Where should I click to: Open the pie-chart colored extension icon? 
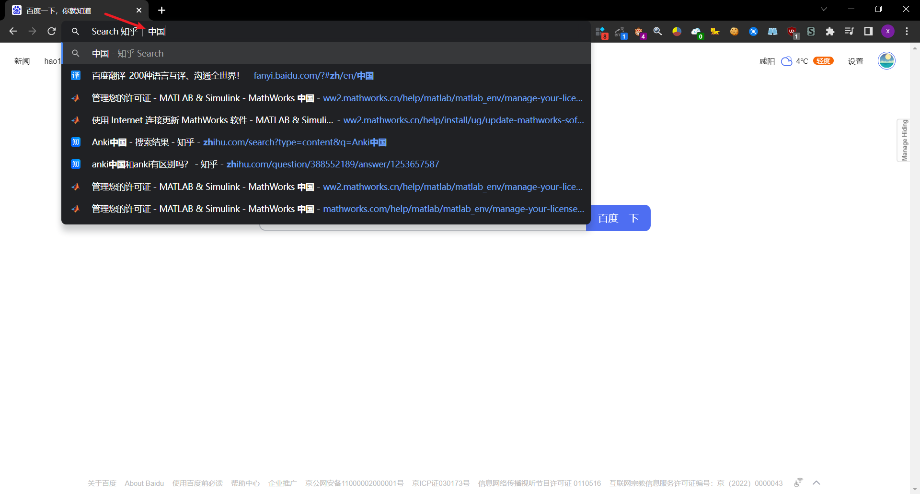677,31
